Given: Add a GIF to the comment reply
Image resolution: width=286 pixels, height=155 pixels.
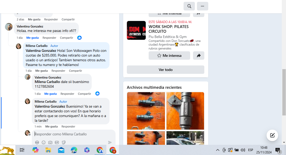Looking at the screenshot, I should (57, 142).
